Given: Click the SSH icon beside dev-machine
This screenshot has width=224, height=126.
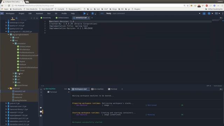Looking at the screenshot, I should pos(66,89).
